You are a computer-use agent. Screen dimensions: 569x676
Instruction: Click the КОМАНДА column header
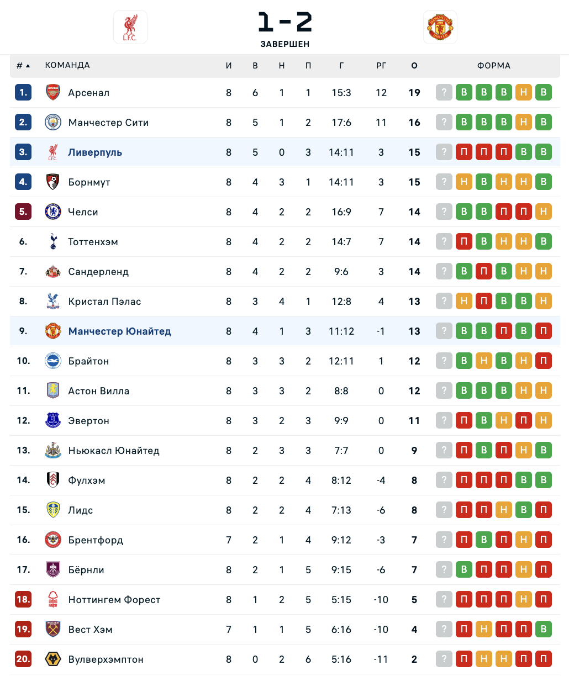(67, 65)
